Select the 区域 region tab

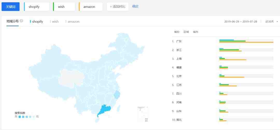pyautogui.click(x=186, y=32)
